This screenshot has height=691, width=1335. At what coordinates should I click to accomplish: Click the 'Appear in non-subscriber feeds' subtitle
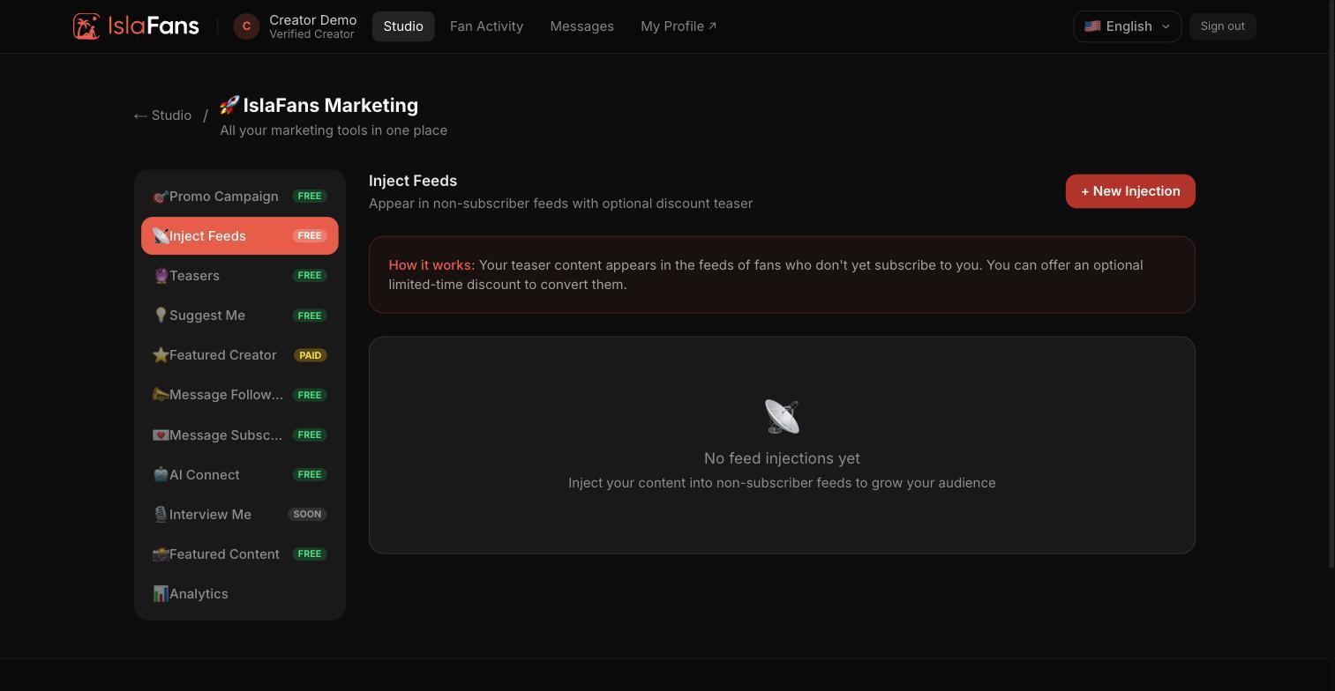(x=560, y=204)
